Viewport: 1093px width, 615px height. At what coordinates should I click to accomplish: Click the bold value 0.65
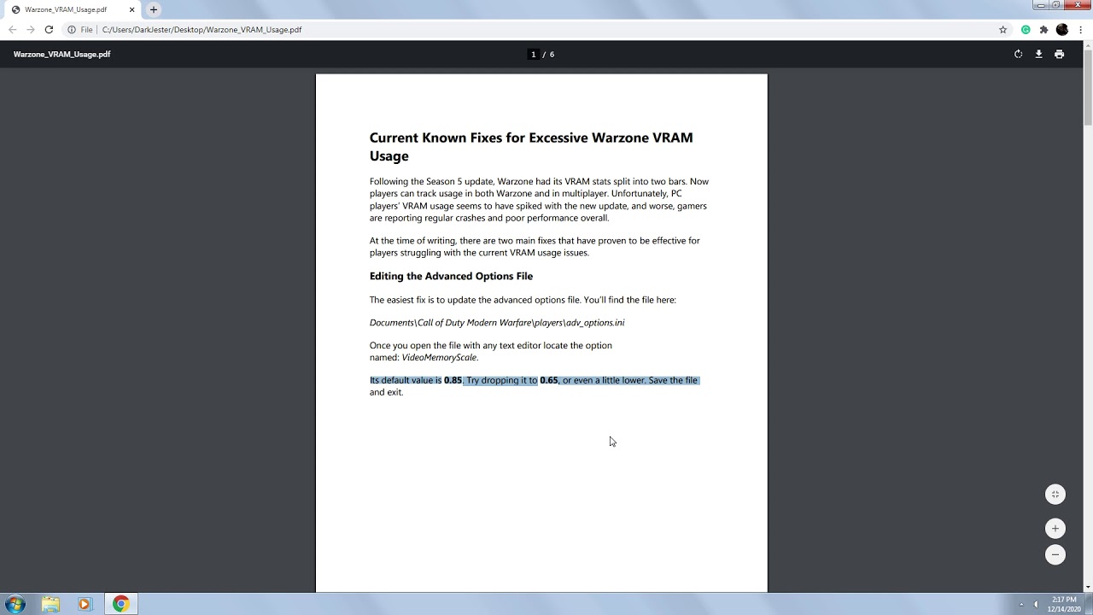548,380
